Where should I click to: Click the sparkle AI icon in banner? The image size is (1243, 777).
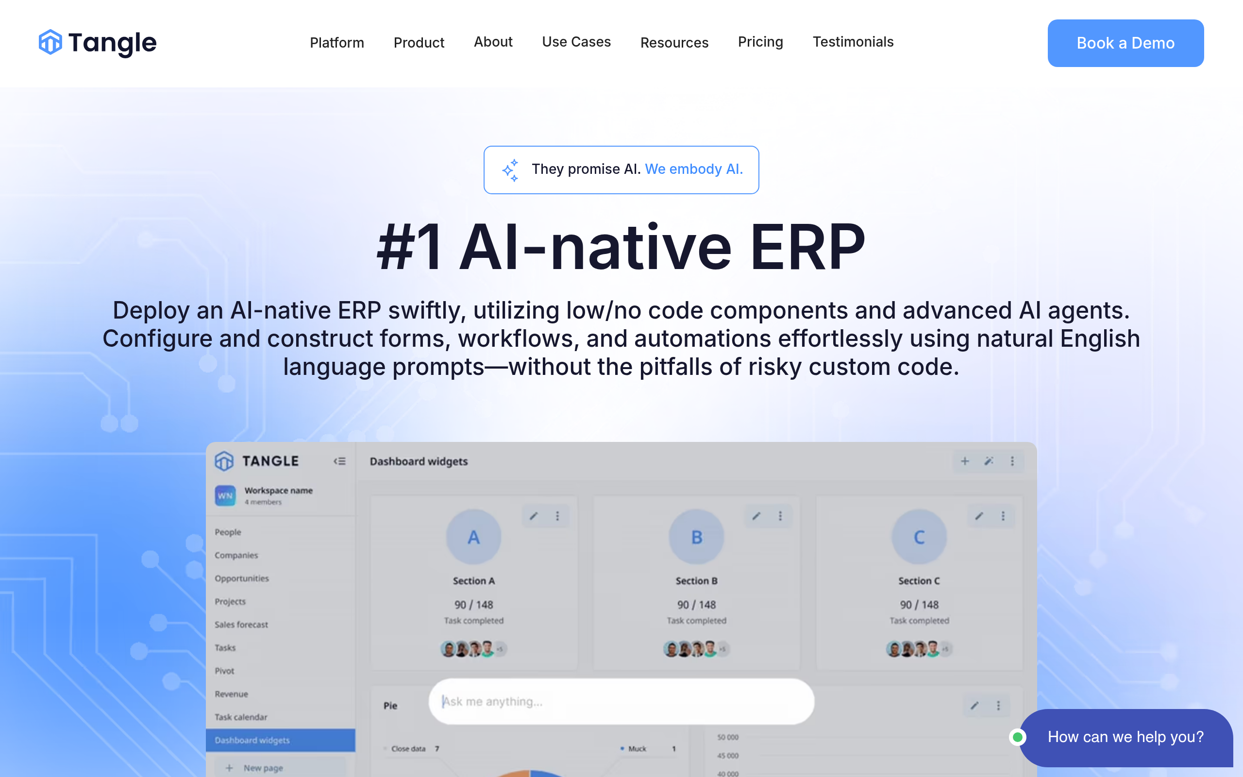coord(511,170)
